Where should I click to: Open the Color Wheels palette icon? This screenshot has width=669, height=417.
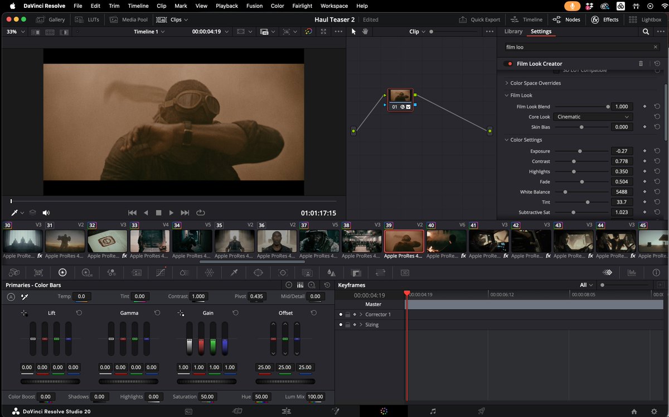(62, 272)
